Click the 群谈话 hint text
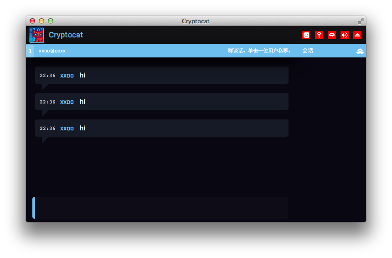The width and height of the screenshot is (392, 258). (x=259, y=51)
